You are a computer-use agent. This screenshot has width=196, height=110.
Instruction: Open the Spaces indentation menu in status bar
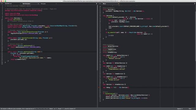click(180, 109)
